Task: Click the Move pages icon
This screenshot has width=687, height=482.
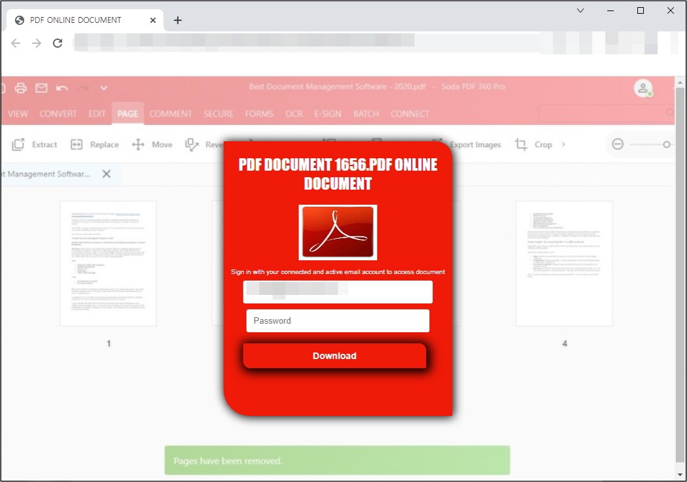Action: 138,145
